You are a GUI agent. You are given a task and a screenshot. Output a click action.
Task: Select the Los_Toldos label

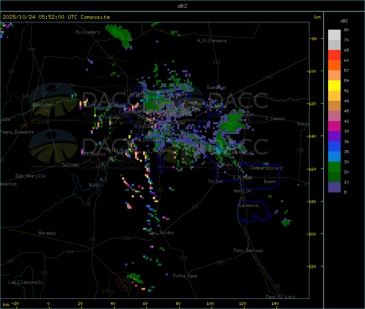pyautogui.click(x=161, y=233)
